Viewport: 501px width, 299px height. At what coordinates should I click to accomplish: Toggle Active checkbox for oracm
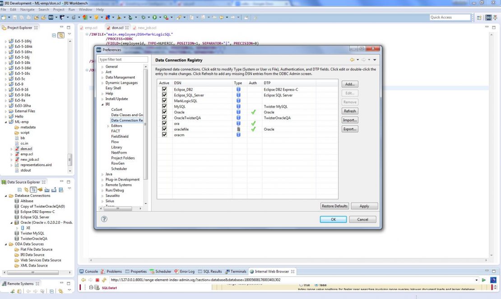(164, 135)
